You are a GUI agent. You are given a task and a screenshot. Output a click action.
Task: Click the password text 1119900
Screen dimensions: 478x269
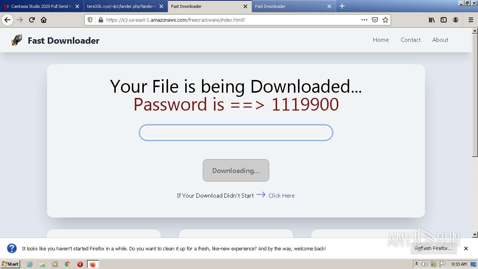tap(305, 104)
